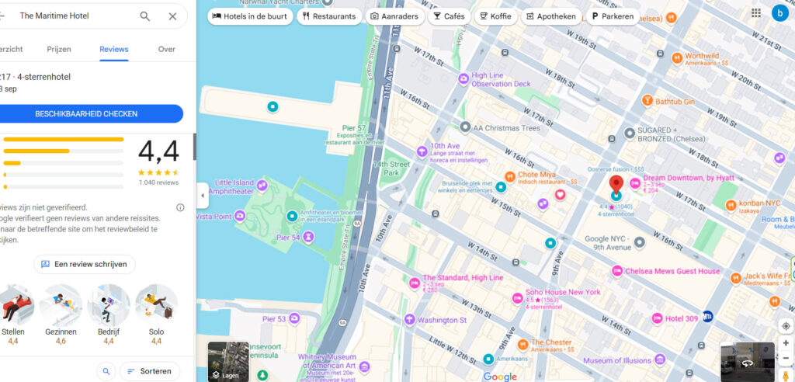Click SUGARED + BRONZED marker
The width and height of the screenshot is (795, 382).
tap(629, 134)
